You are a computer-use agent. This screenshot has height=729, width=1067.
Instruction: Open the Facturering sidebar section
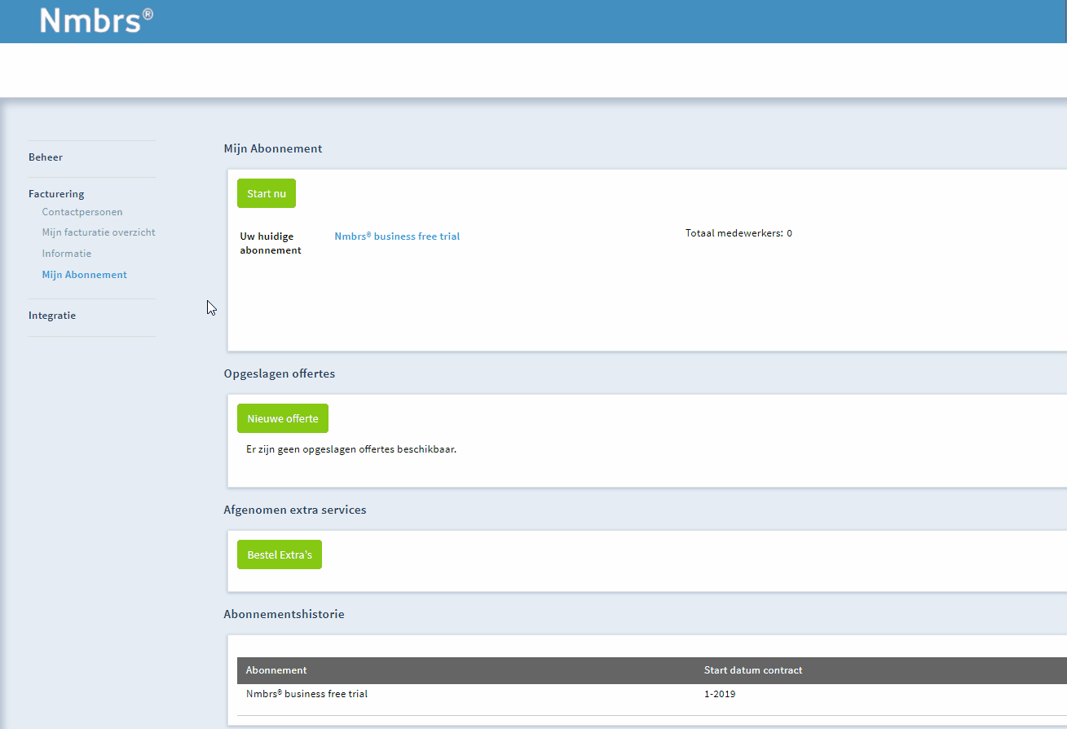[x=56, y=194]
